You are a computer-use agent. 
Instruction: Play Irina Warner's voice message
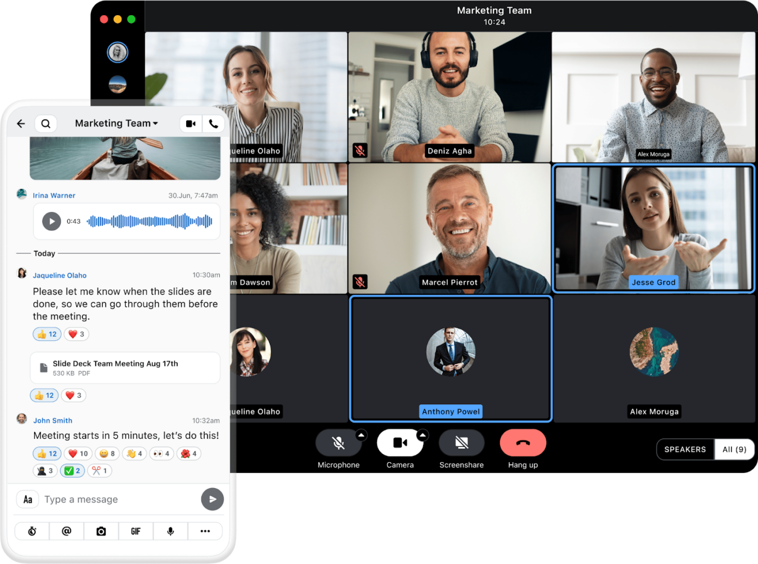point(51,221)
